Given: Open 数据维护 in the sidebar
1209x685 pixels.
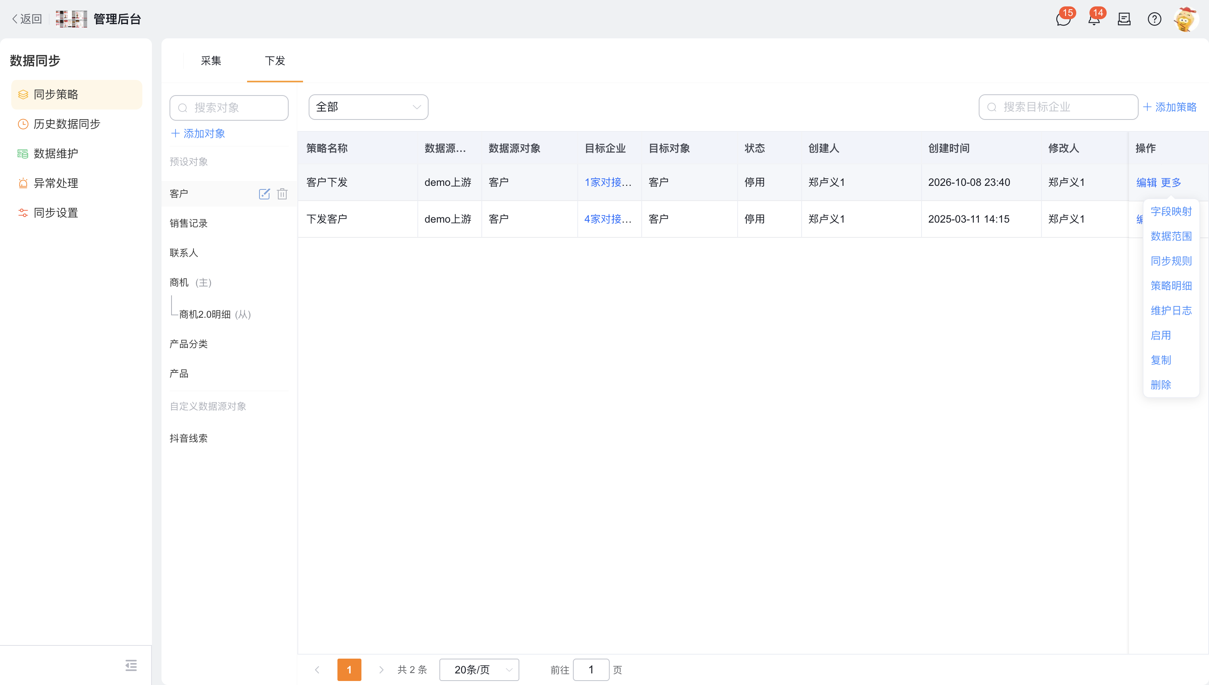Looking at the screenshot, I should coord(77,154).
